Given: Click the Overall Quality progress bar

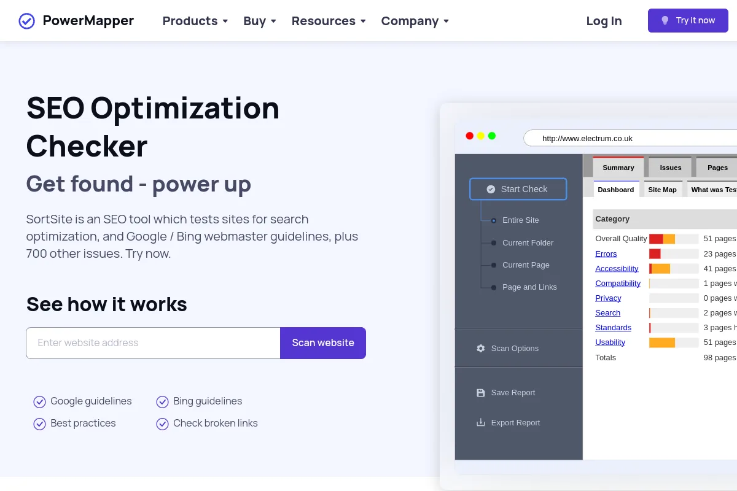Looking at the screenshot, I should 674,239.
